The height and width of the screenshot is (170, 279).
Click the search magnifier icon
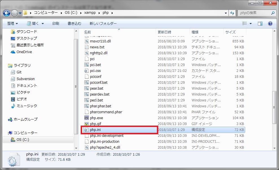(273, 13)
